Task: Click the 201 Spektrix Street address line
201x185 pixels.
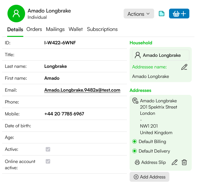Action: 159,107
